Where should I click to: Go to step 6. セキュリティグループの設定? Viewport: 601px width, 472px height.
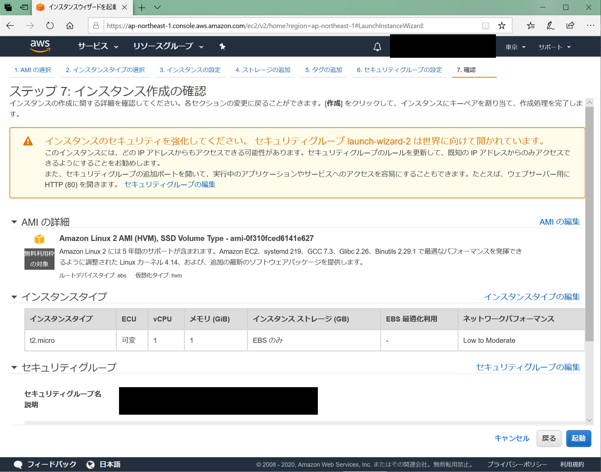tap(399, 70)
